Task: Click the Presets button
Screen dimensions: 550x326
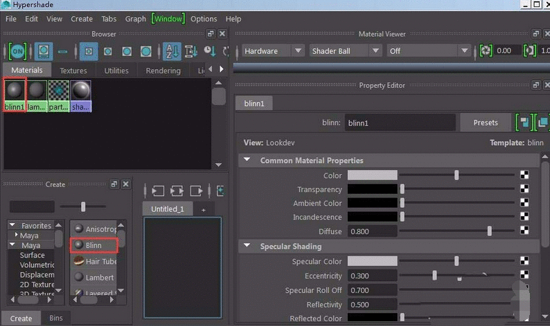Action: pyautogui.click(x=485, y=123)
